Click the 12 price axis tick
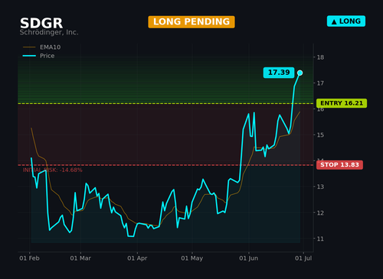The image size is (383, 279). coord(320,212)
